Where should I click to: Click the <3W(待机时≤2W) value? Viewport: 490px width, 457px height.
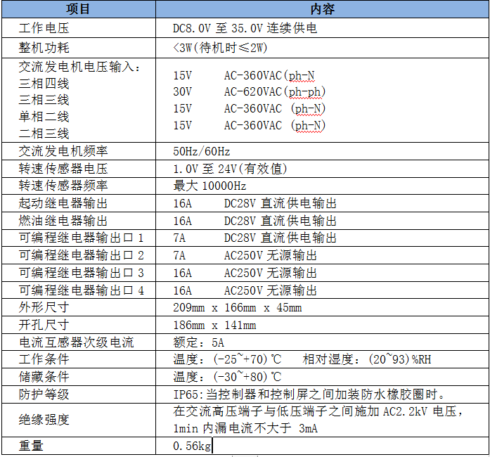click(220, 48)
